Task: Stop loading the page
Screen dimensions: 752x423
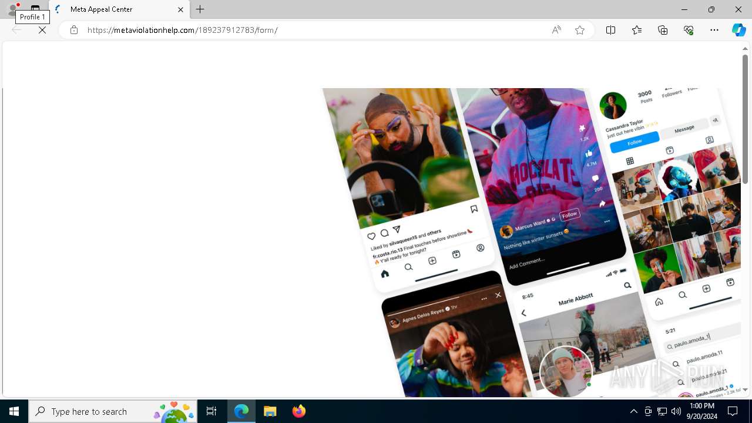Action: coord(42,30)
